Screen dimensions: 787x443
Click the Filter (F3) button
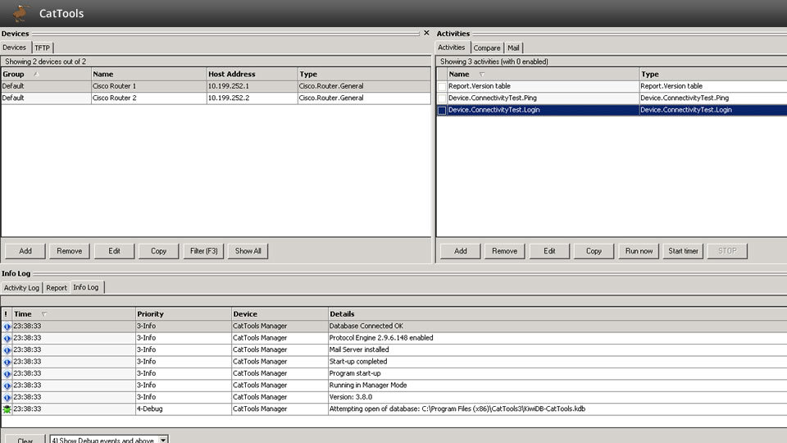pos(203,251)
